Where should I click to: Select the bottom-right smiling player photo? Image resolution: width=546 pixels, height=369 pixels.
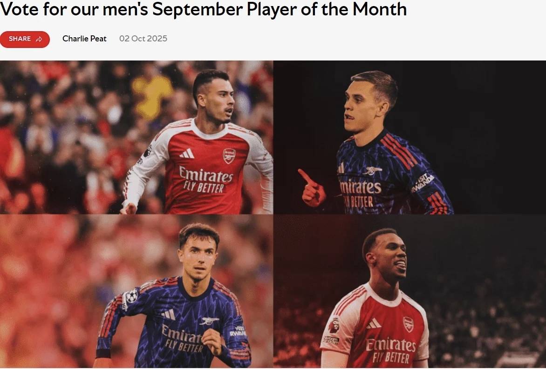(409, 291)
